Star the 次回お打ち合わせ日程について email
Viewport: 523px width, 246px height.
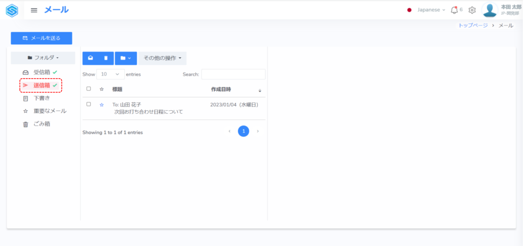click(102, 105)
